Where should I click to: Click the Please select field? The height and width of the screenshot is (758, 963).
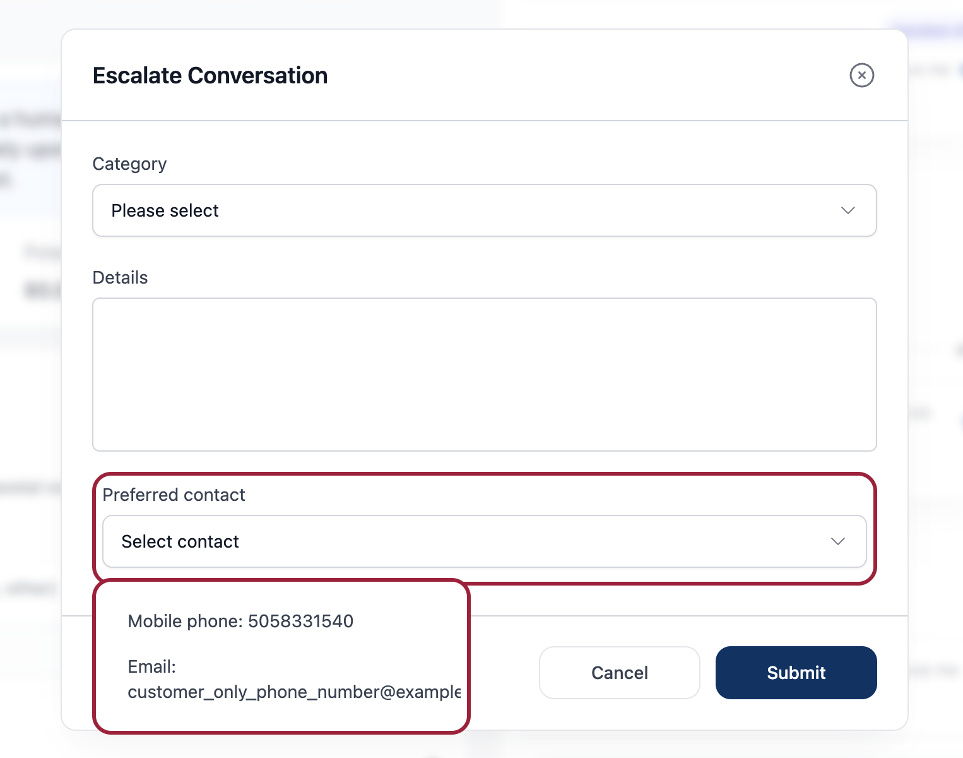484,210
